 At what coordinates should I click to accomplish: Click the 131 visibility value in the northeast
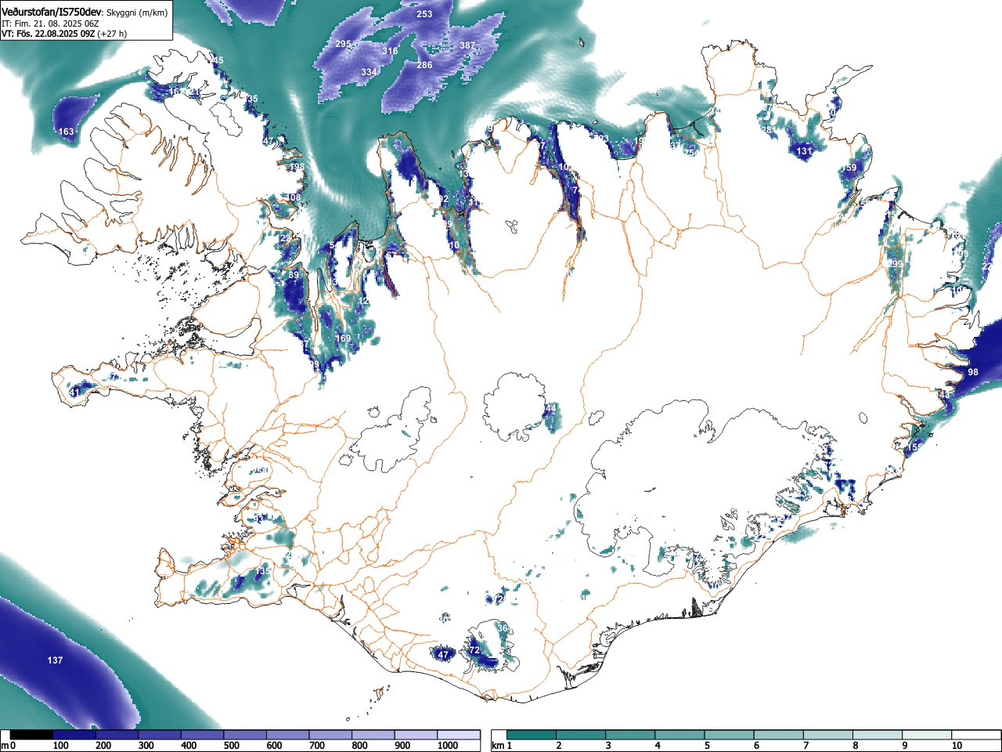804,151
